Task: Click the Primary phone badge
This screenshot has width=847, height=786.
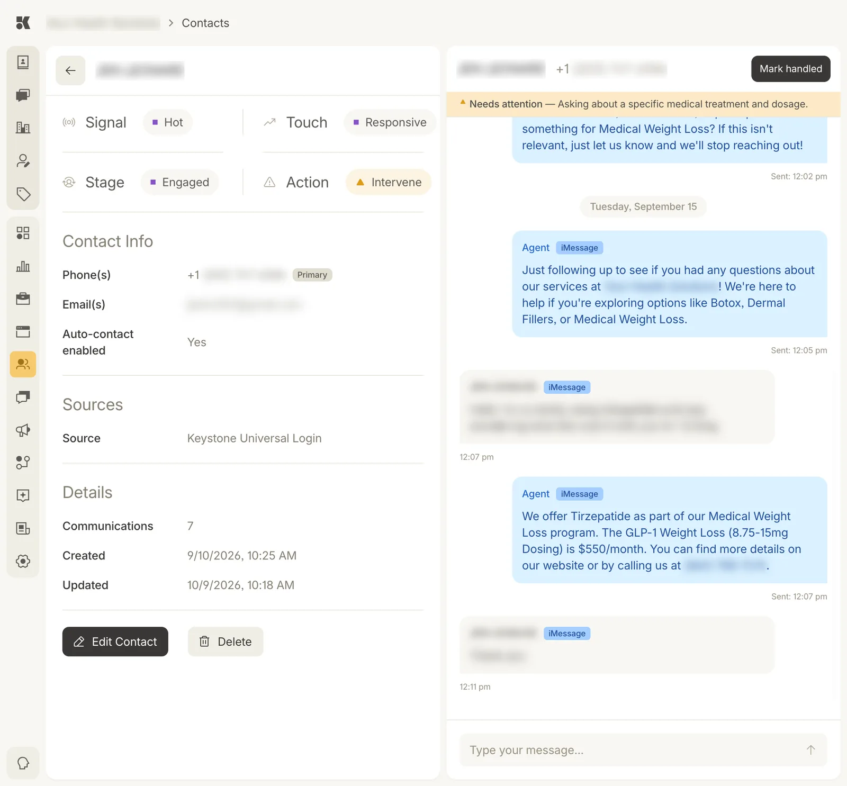Action: (x=312, y=275)
